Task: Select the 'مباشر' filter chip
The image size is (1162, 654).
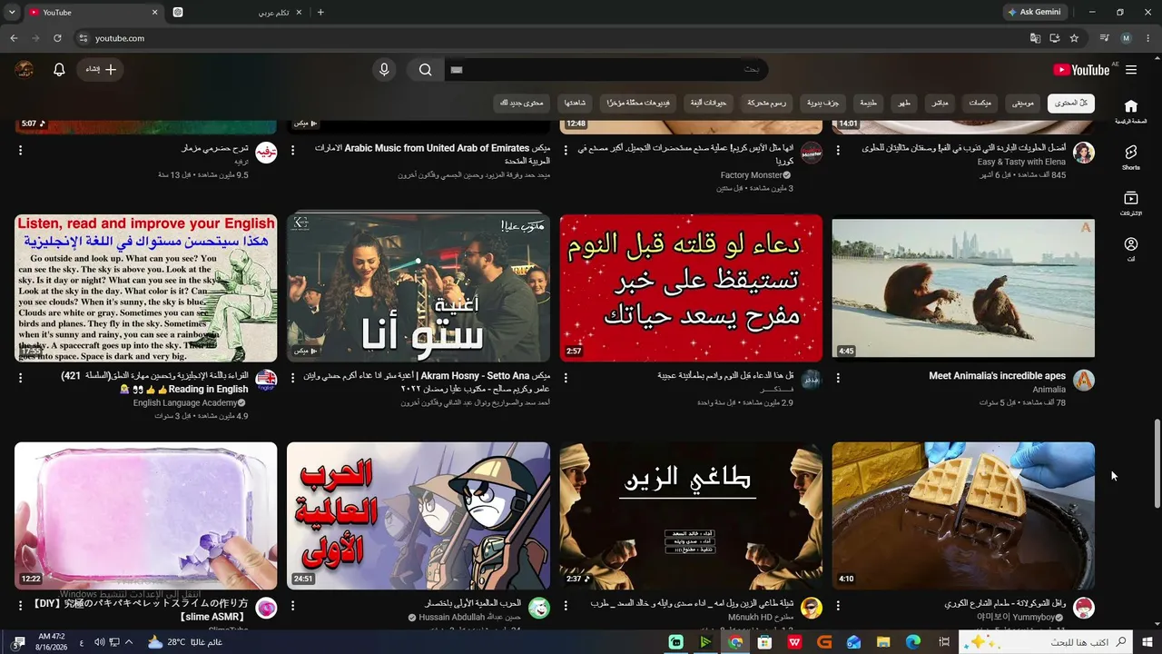Action: pyautogui.click(x=940, y=103)
